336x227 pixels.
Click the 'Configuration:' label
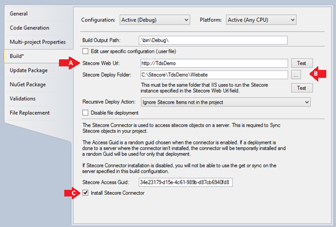(x=98, y=20)
